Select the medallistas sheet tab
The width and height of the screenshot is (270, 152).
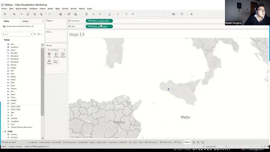coord(83,142)
